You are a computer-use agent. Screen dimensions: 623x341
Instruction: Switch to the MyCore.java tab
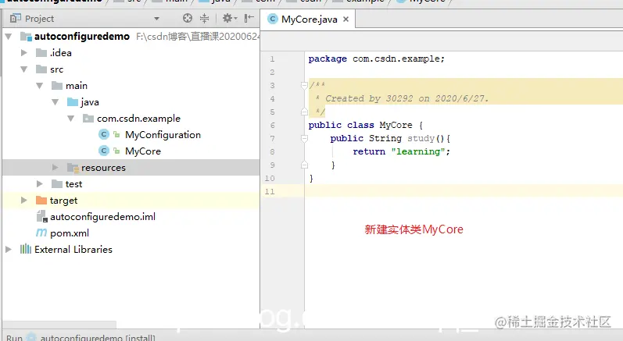[309, 19]
